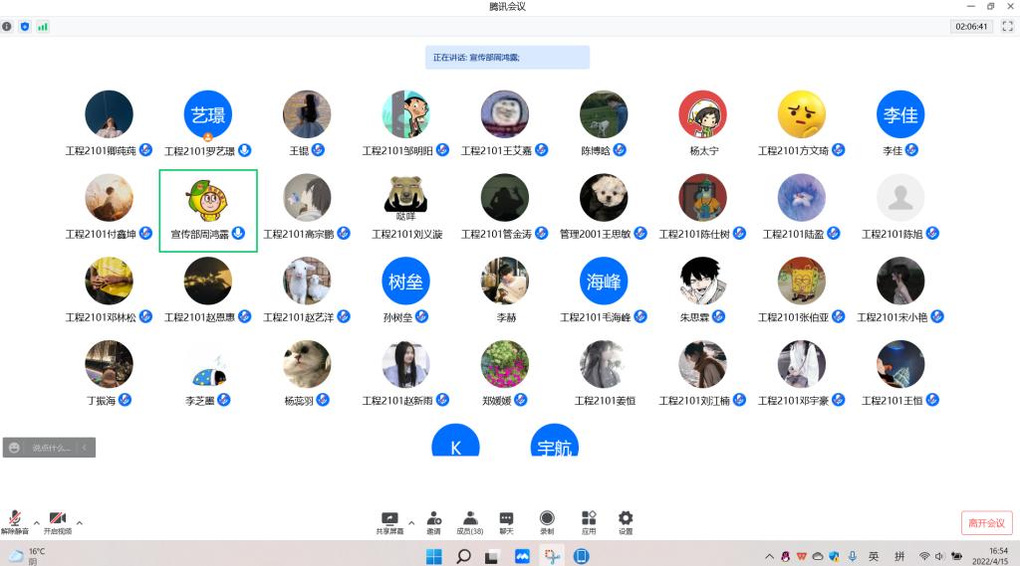Select participant tile 宣传部周鸿露
This screenshot has width=1020, height=566.
point(208,210)
